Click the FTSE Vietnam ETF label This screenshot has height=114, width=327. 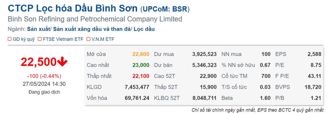(x=63, y=39)
